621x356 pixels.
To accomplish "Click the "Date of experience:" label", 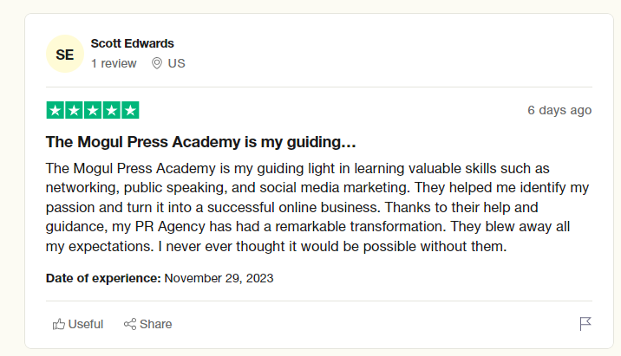I will click(x=103, y=278).
